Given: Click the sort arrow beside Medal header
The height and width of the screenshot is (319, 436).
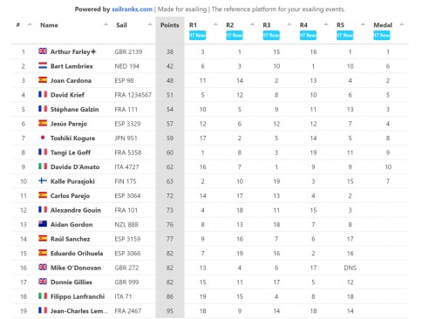Looking at the screenshot, I should [x=402, y=24].
